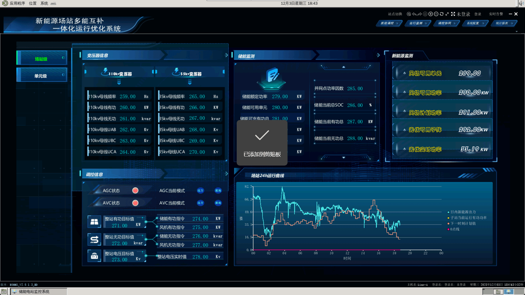Screen dimensions: 525x295
Task: Click the fullscreen four-arrows icon
Action: (x=453, y=14)
